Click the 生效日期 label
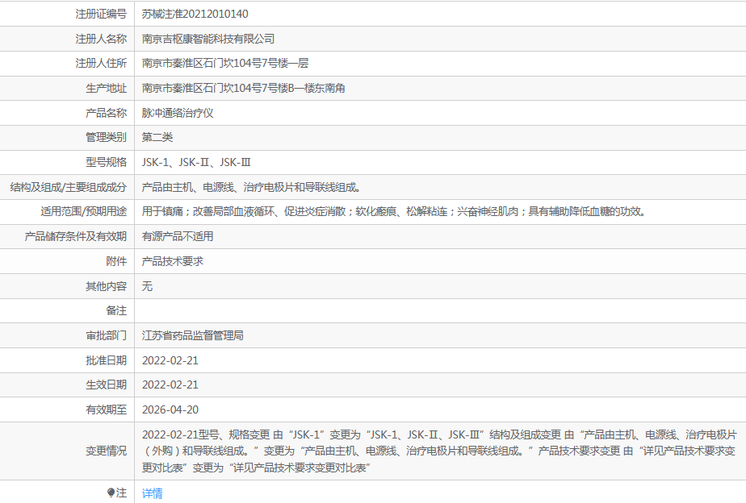746x503 pixels. pos(106,385)
